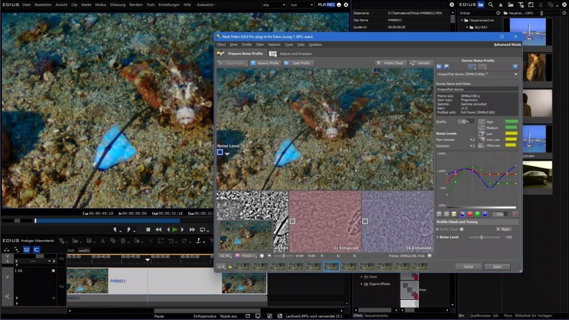Toggle the all-channels color wheel button

click(x=462, y=214)
